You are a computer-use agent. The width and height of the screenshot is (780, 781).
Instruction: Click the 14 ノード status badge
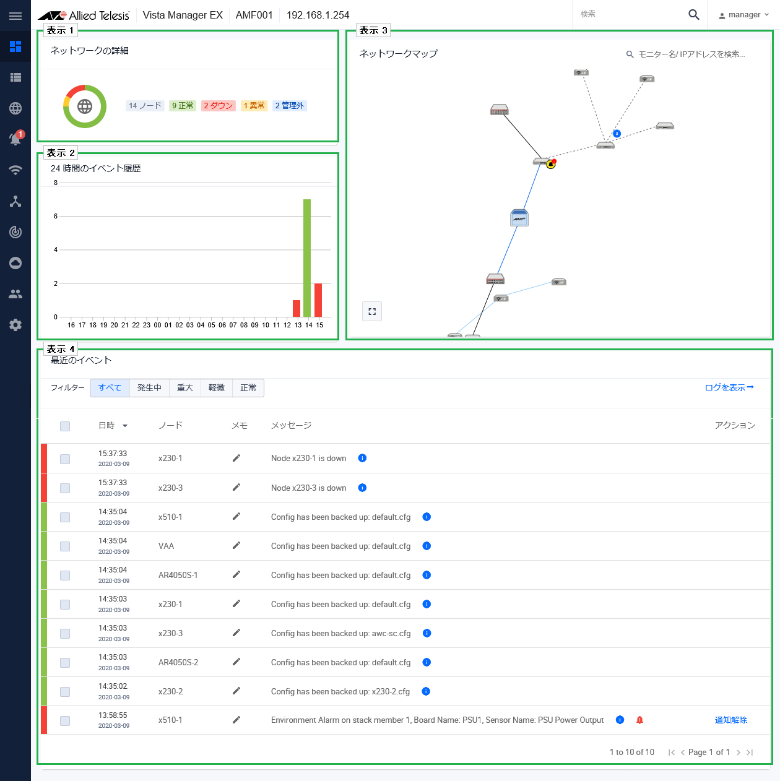click(145, 106)
